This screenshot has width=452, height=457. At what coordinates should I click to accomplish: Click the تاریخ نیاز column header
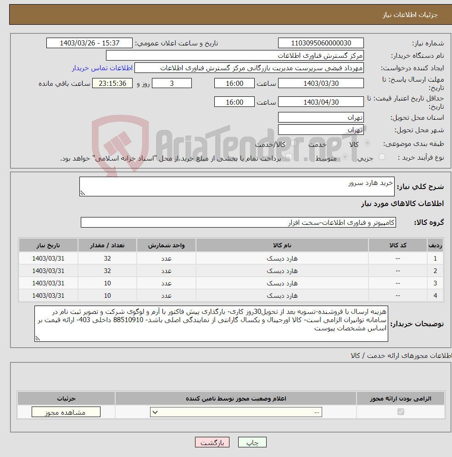point(48,245)
